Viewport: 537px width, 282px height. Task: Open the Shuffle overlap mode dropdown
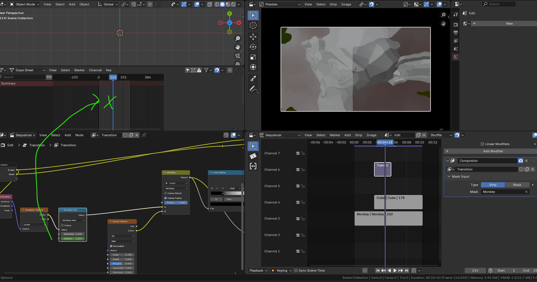441,135
